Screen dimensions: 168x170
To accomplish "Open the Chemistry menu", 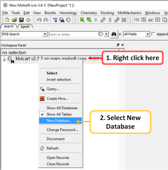I will [x=89, y=13].
